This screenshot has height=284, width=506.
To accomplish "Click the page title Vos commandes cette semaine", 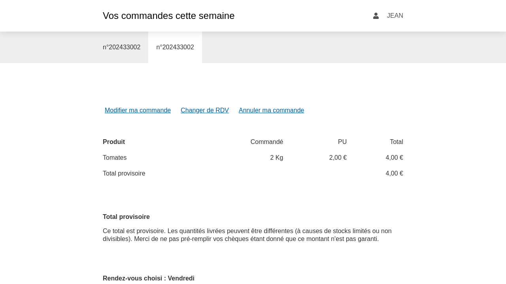I will tap(168, 16).
